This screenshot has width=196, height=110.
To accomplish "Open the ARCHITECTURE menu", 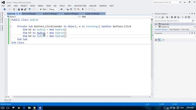I will coord(80,6).
